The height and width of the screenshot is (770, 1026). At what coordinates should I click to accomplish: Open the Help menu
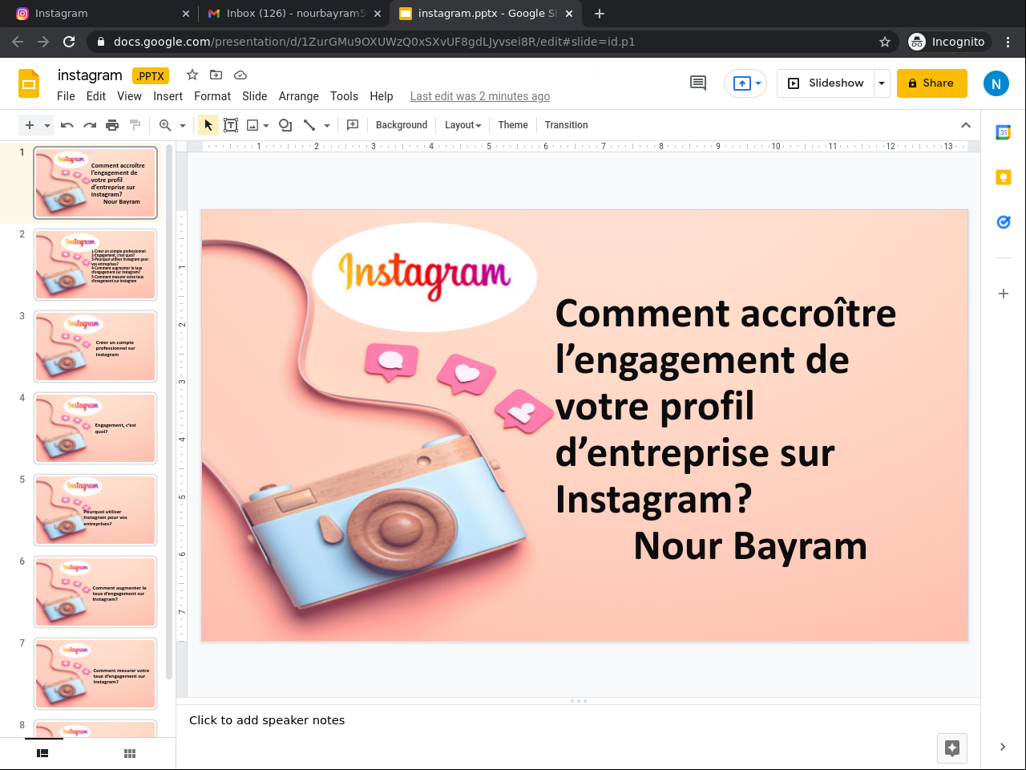tap(382, 96)
